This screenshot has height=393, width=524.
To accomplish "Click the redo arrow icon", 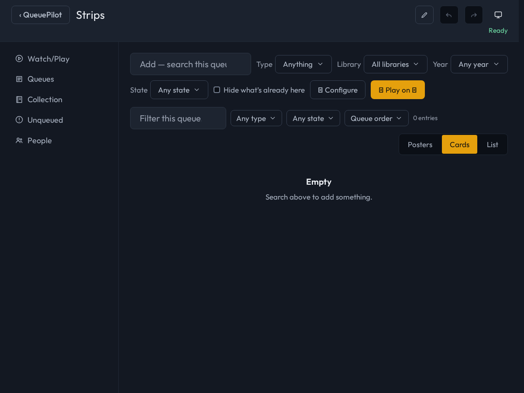I will (x=474, y=15).
